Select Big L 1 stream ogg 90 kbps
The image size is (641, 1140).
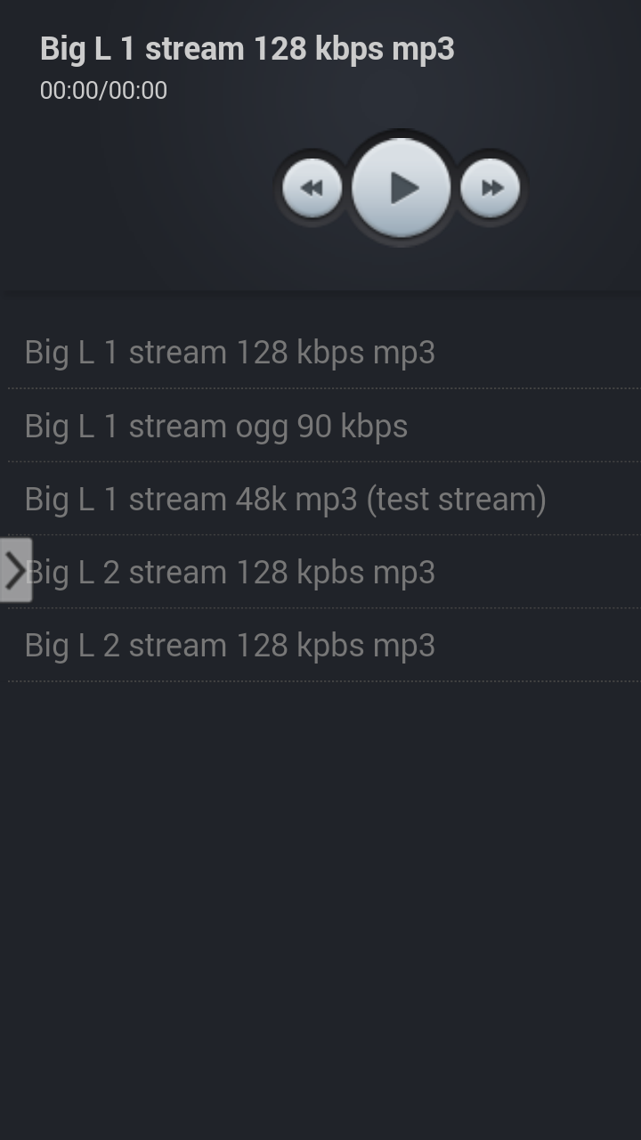coord(215,426)
